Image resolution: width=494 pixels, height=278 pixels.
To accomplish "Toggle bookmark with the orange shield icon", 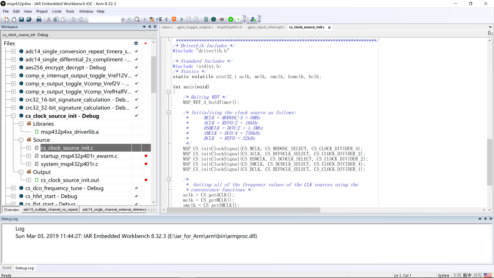I will [174, 19].
